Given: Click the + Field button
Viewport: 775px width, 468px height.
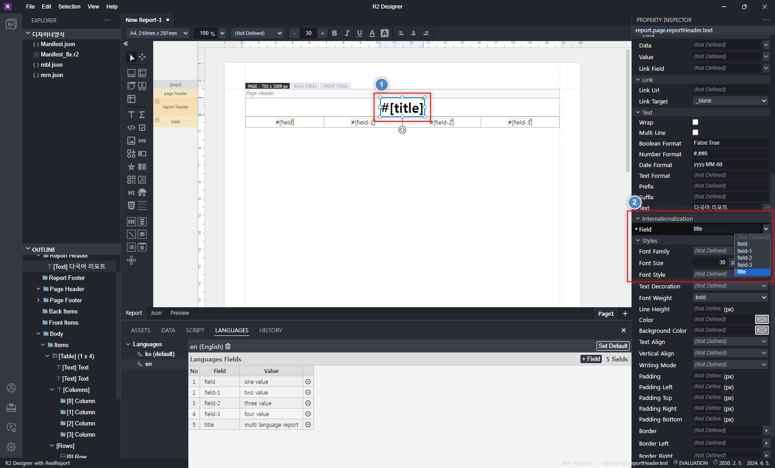Looking at the screenshot, I should [x=591, y=359].
